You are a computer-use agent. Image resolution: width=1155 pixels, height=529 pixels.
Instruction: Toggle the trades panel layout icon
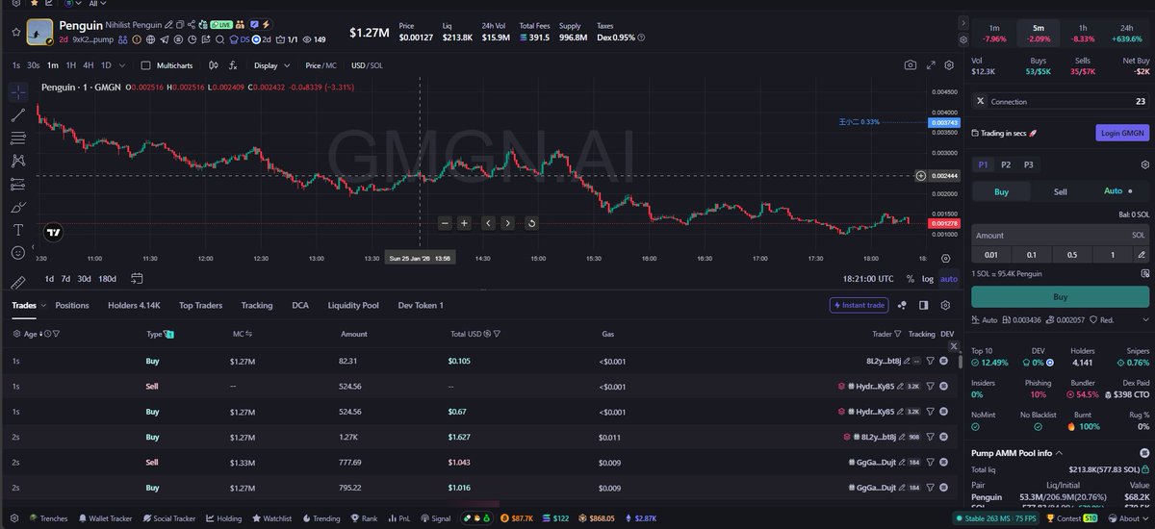pos(923,305)
